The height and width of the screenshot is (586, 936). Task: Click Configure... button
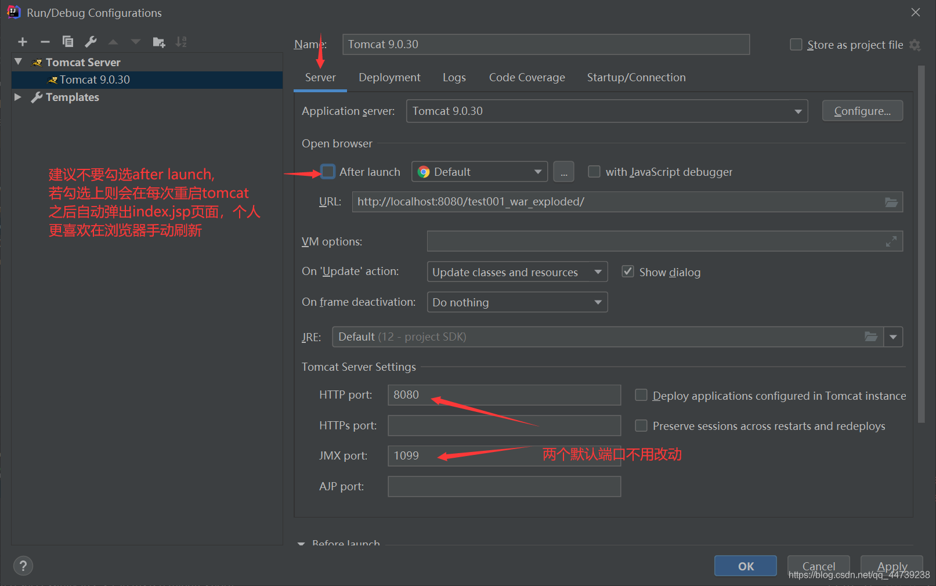[862, 111]
